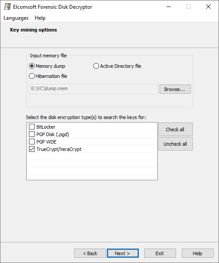
Task: Uncheck the TrueCrypt/VeraCrypt checkbox
Action: click(x=32, y=149)
